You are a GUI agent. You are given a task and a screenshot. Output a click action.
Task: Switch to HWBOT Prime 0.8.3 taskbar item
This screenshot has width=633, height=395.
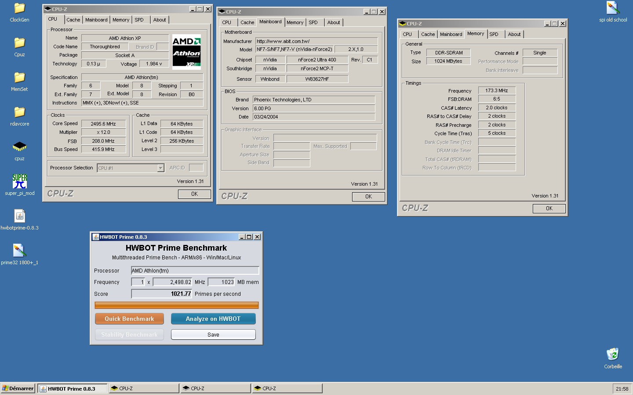72,388
